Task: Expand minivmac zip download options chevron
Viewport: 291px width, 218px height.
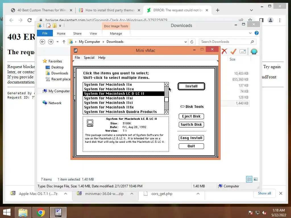Action: pos(132,194)
